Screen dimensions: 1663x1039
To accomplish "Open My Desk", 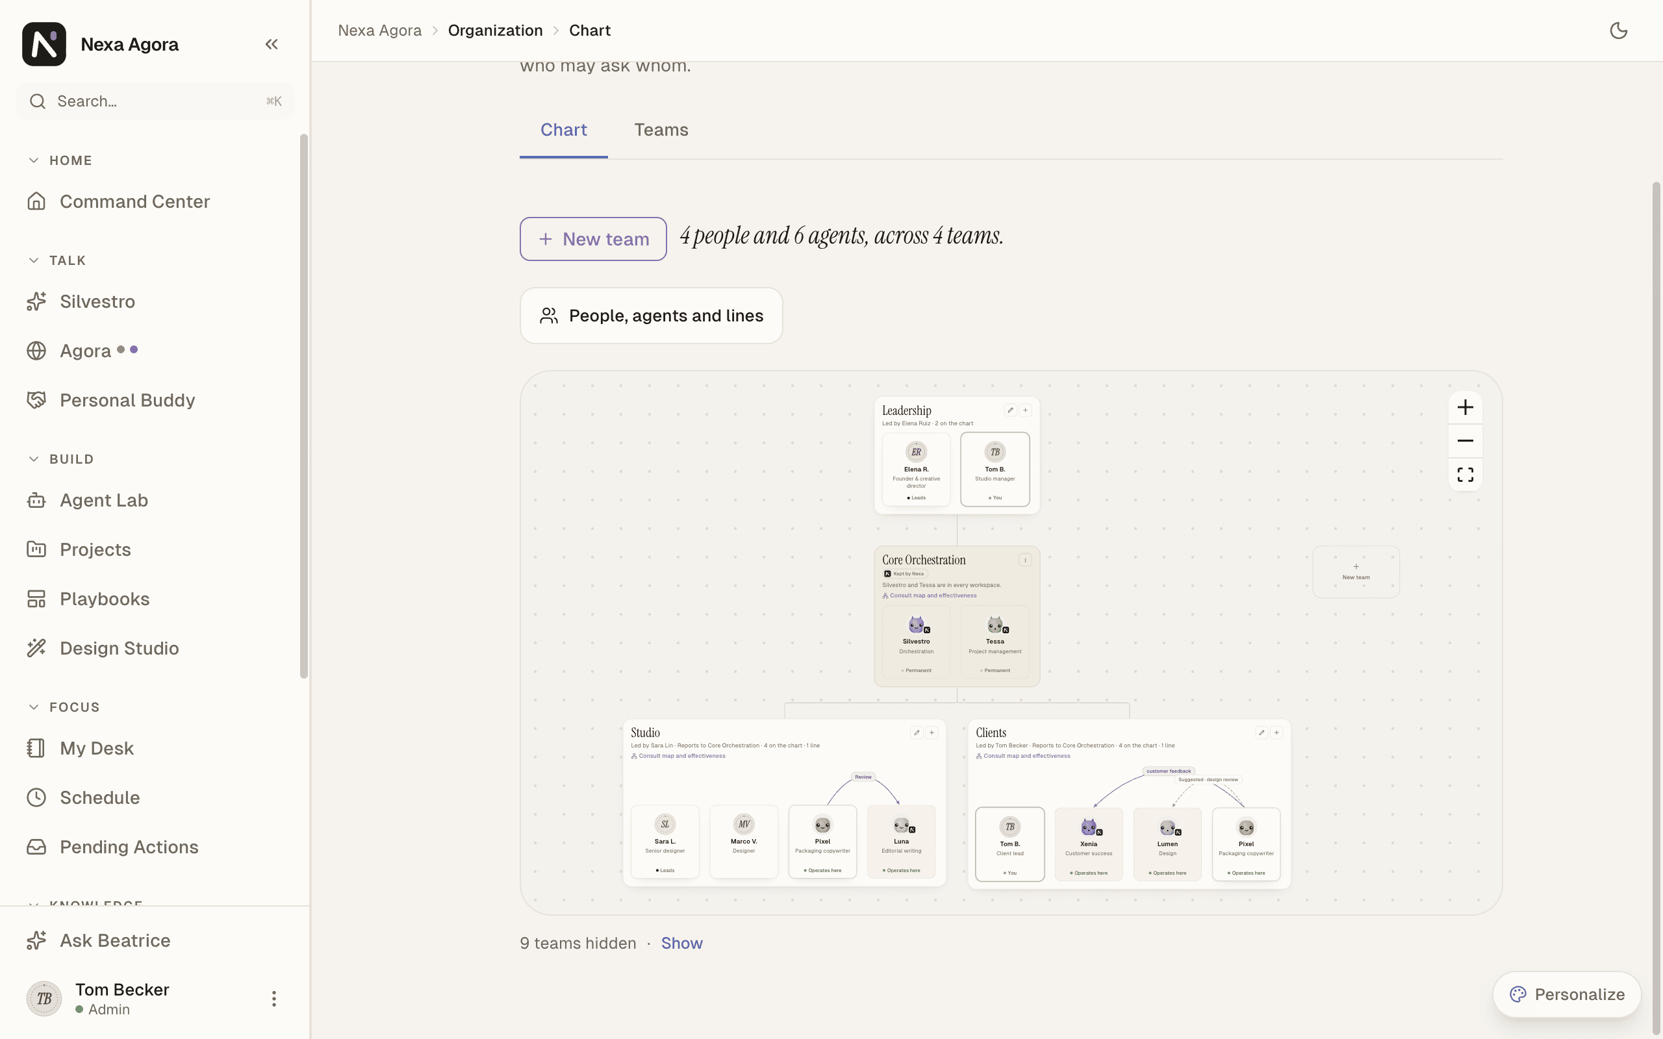I will point(155,748).
